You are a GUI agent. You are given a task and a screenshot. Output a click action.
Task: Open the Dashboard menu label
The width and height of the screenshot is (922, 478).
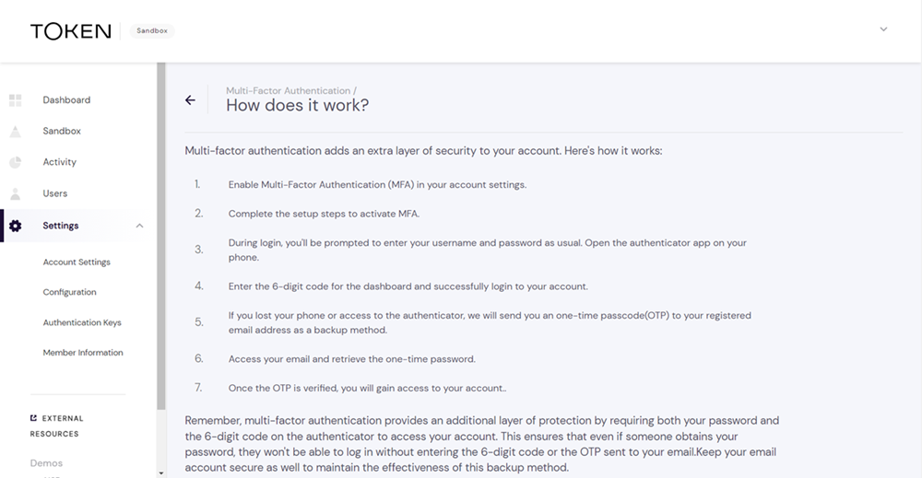coord(66,100)
